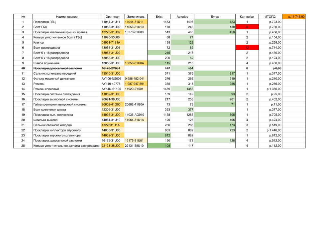
Task: Select replacement part number 11056-31U10
Action: click(136, 27)
